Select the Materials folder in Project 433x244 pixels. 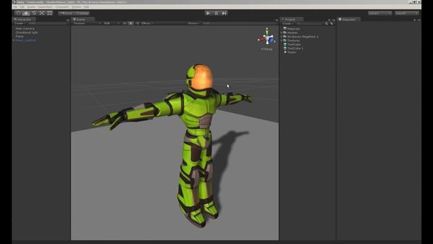pos(294,28)
